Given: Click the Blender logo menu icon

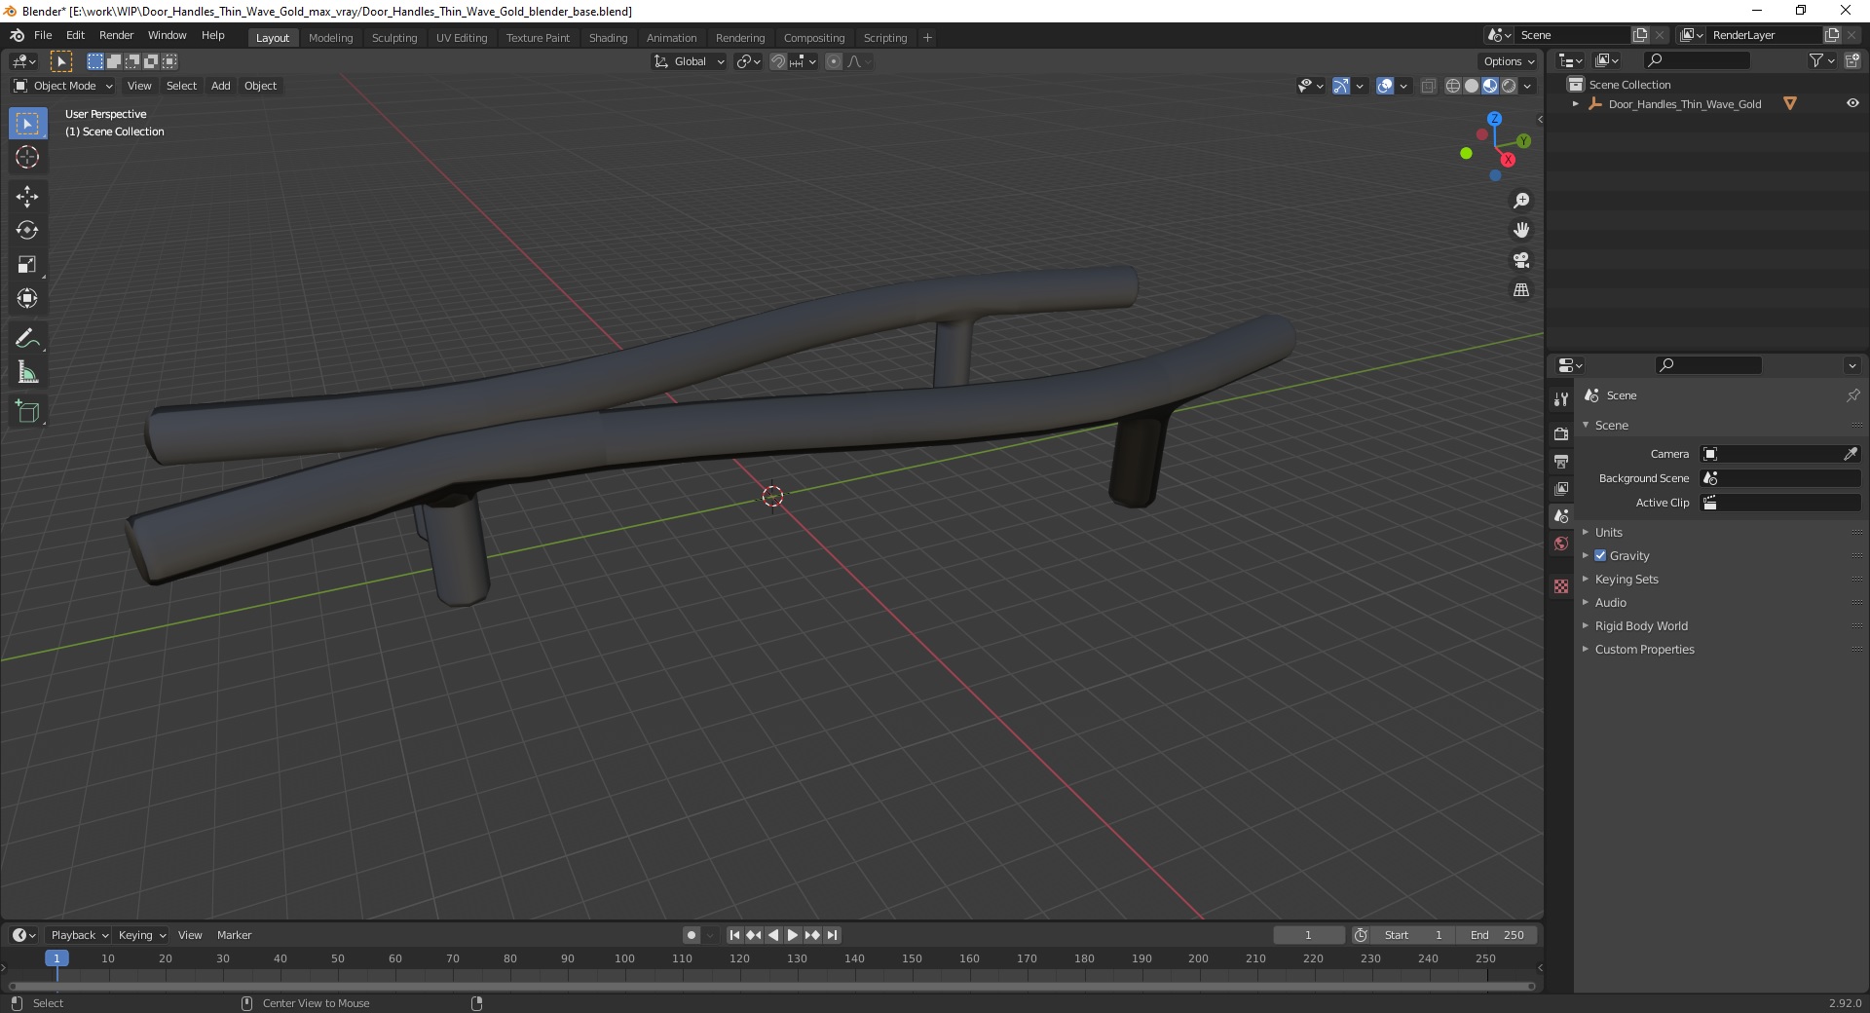Looking at the screenshot, I should click(17, 35).
